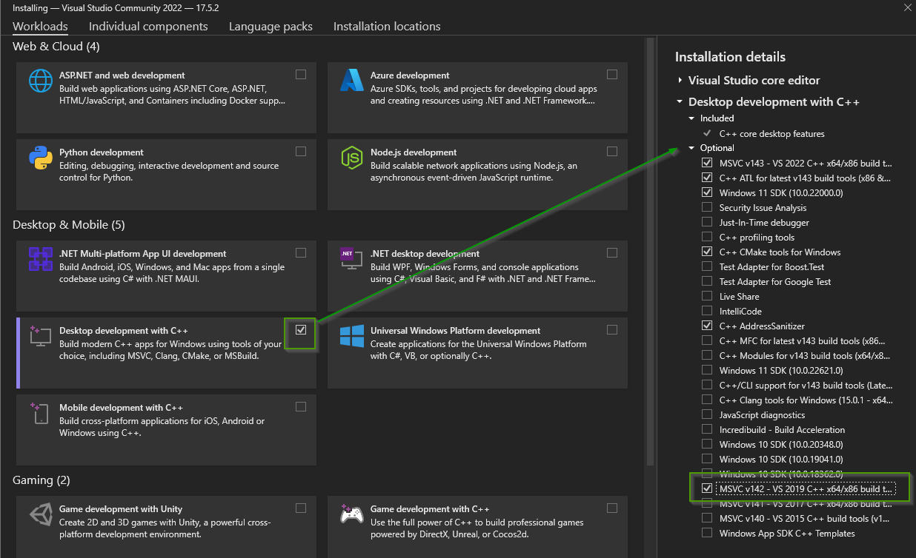Click the Azure development logo icon
The image size is (916, 558).
[351, 80]
